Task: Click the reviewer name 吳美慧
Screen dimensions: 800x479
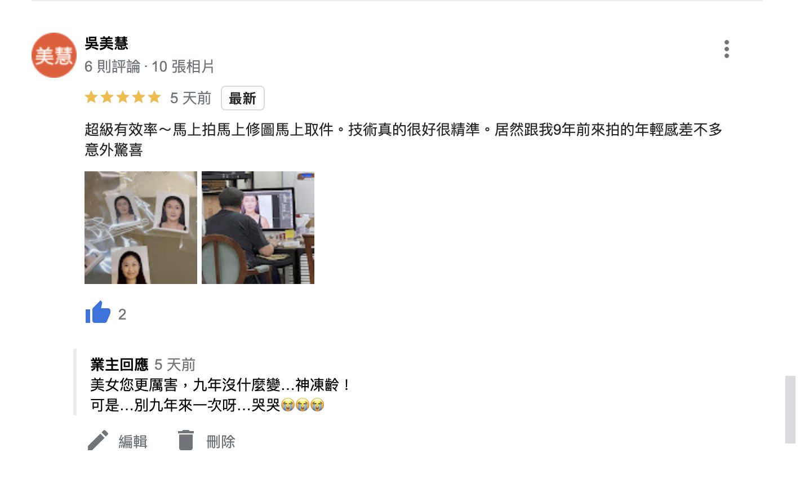Action: (106, 43)
